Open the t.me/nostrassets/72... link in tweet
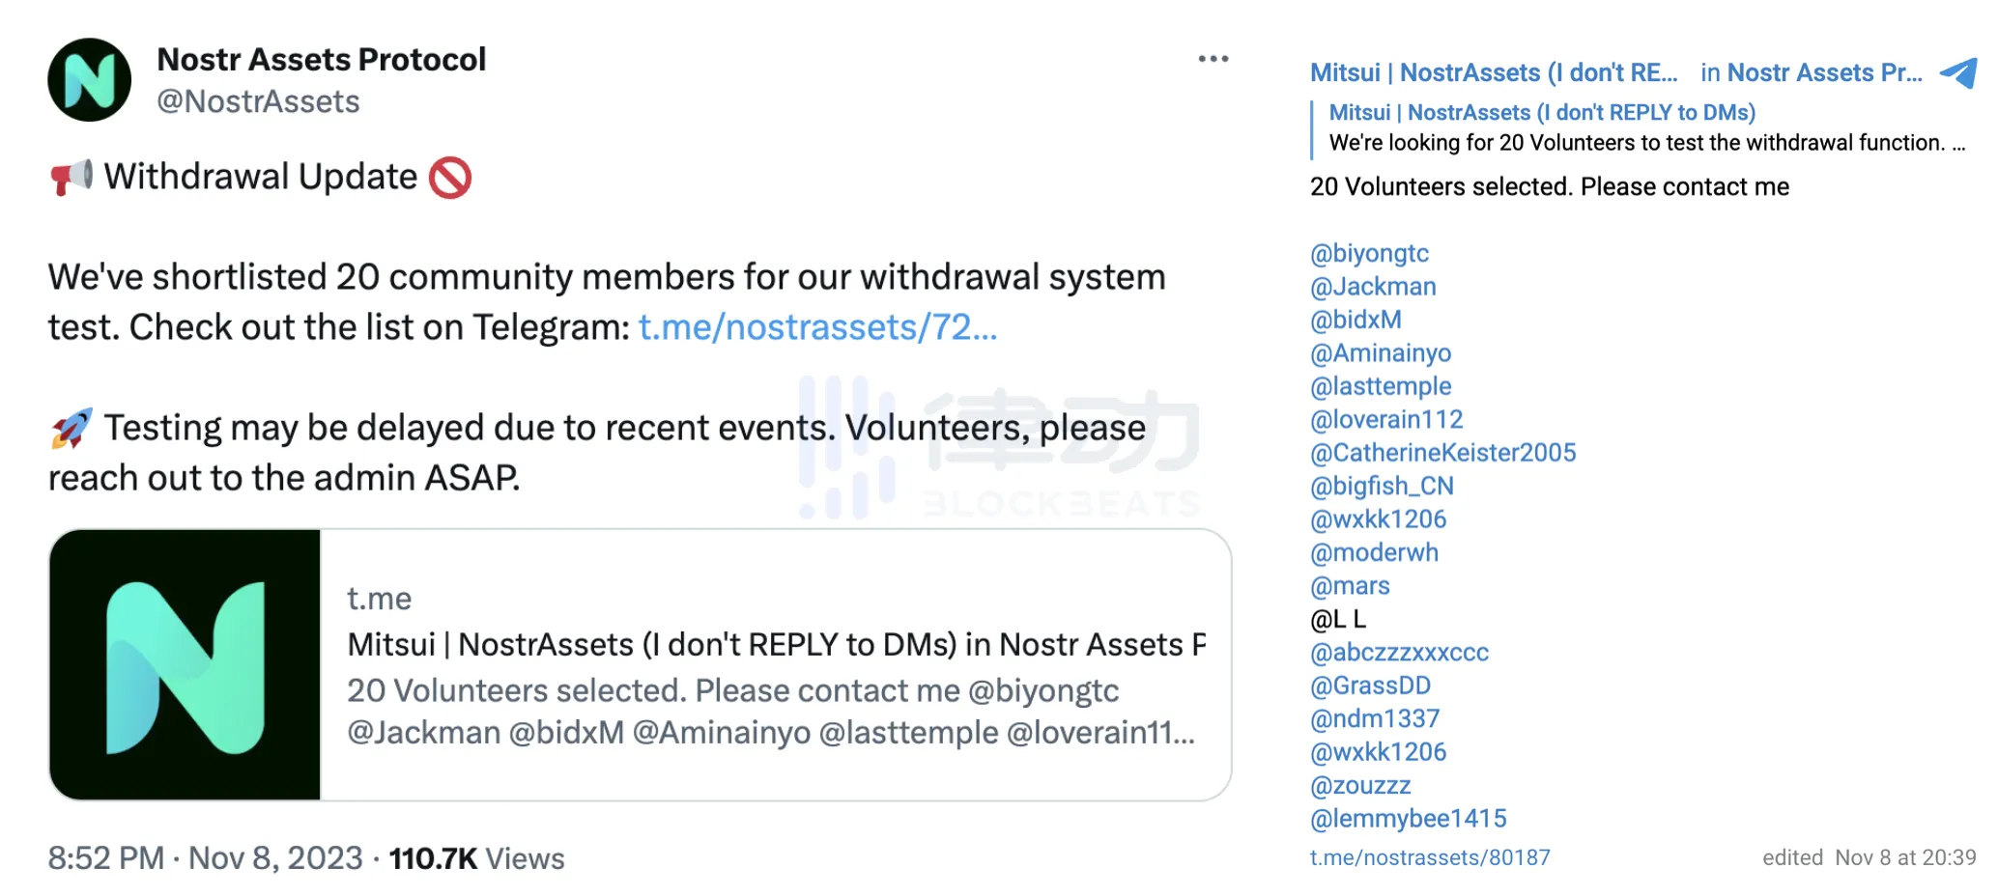The width and height of the screenshot is (1998, 896). [x=817, y=327]
